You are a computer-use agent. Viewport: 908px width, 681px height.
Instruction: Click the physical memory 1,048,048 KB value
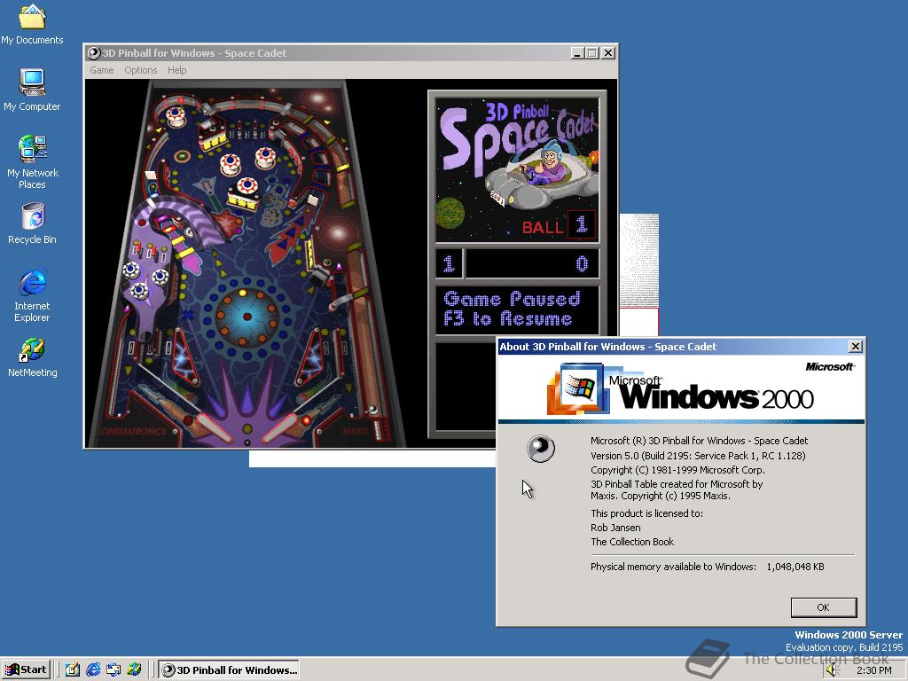point(795,567)
